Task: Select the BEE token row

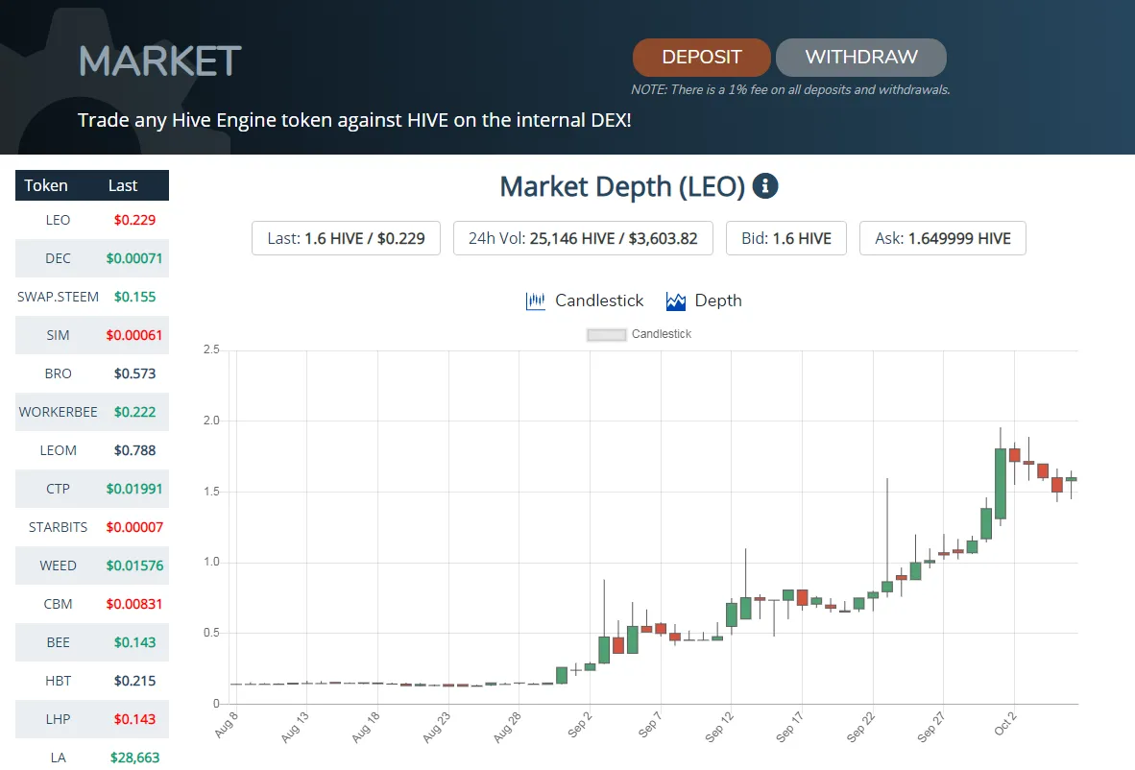Action: pos(92,642)
